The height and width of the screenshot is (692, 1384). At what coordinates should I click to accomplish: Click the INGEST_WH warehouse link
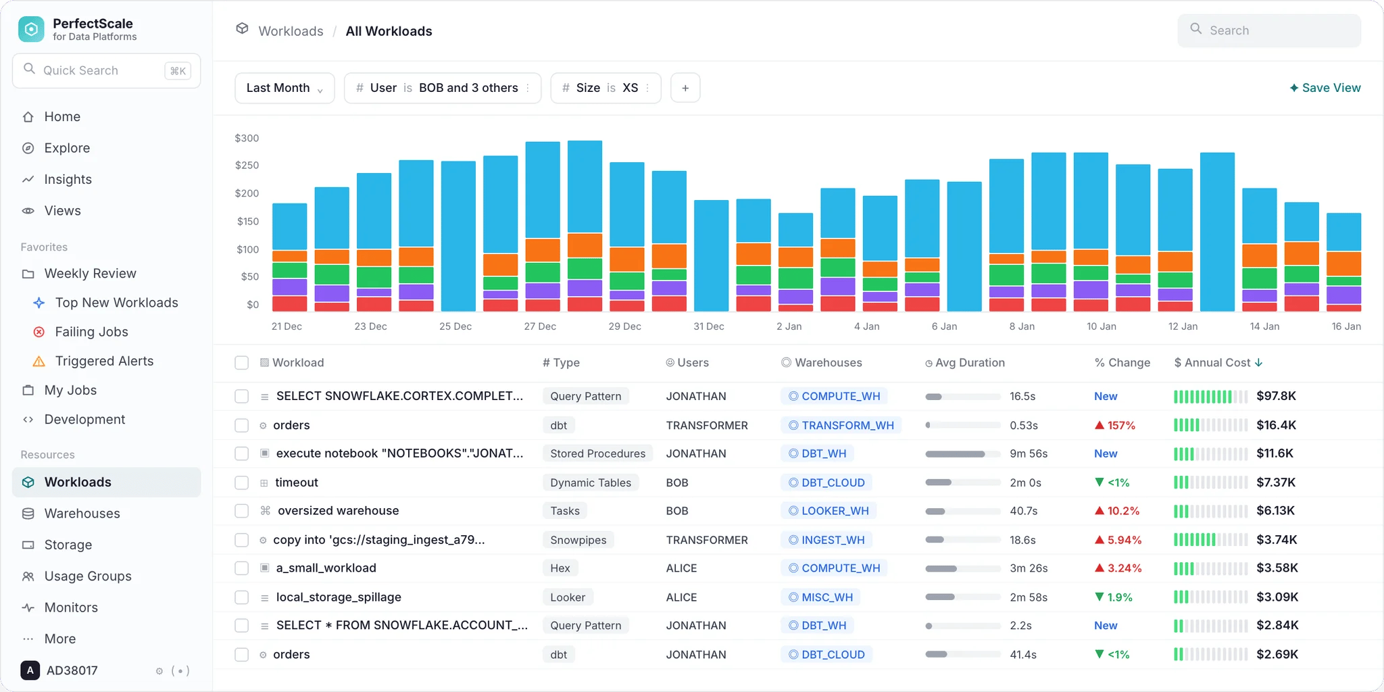826,540
